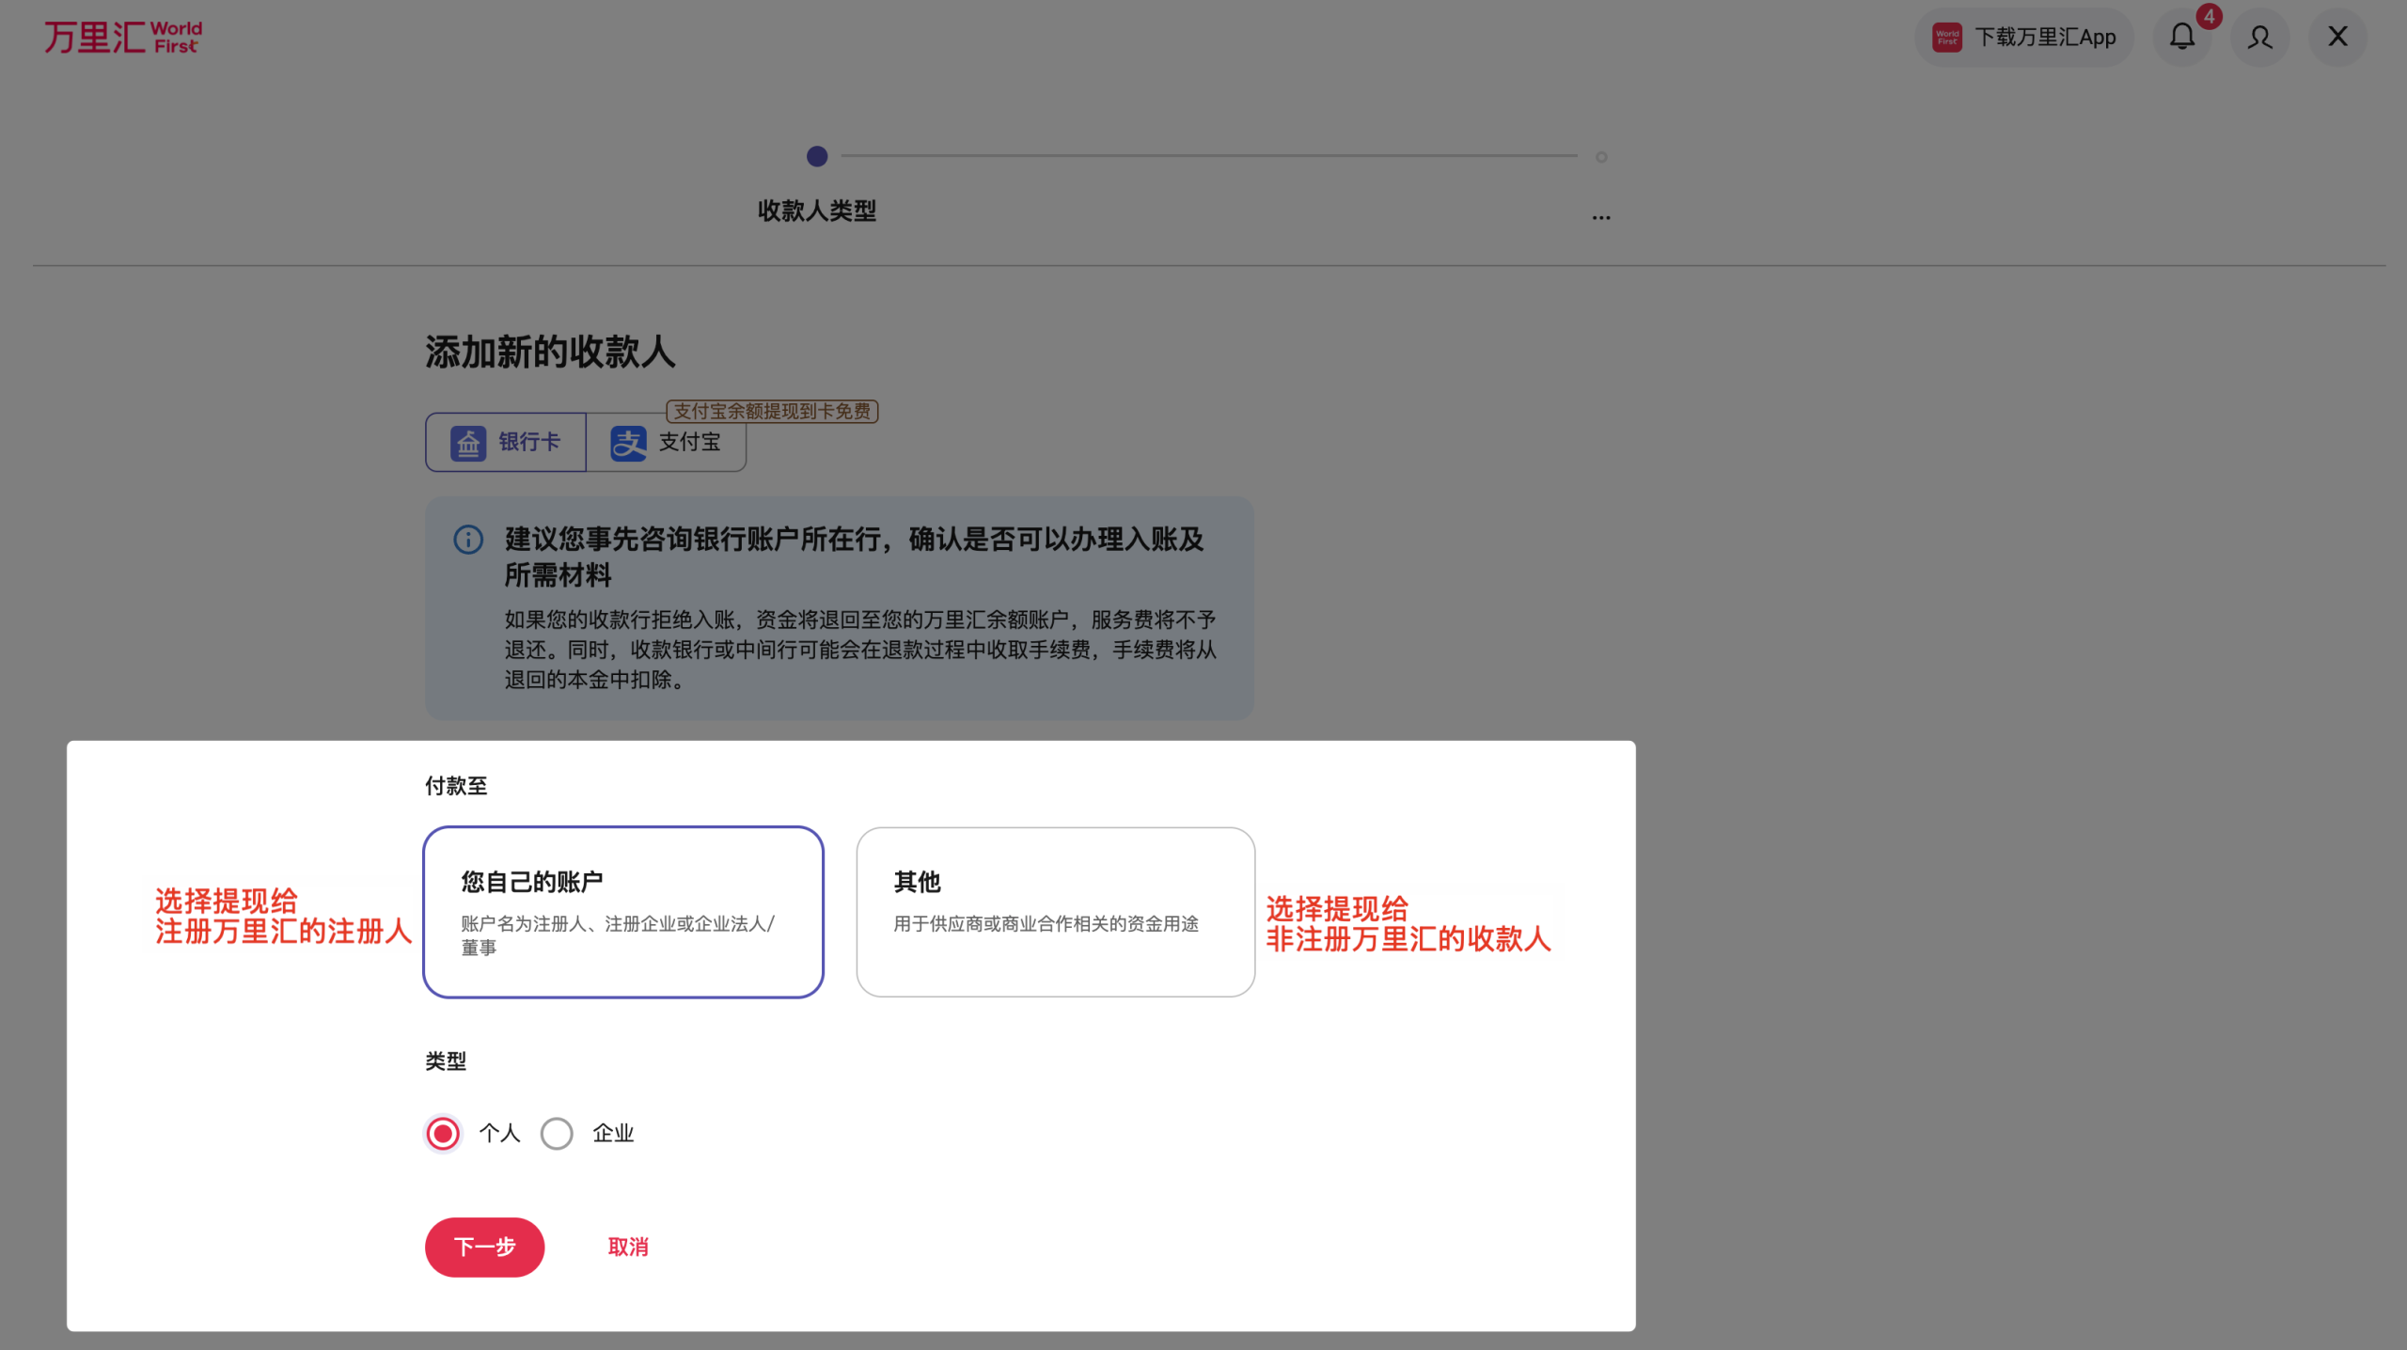Image resolution: width=2407 pixels, height=1350 pixels.
Task: Open the notifications bell
Action: tap(2181, 38)
